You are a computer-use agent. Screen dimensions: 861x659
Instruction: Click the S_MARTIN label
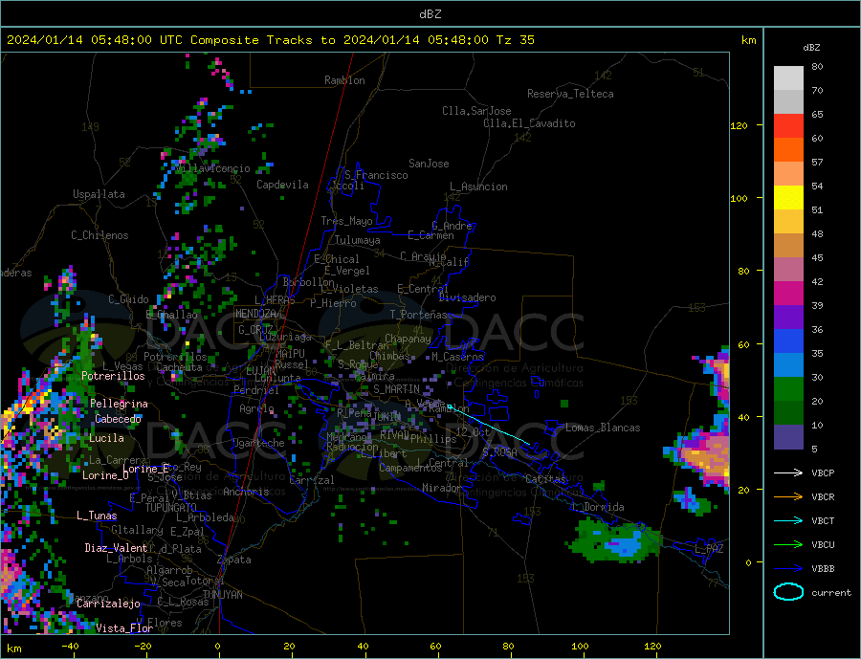click(x=396, y=389)
